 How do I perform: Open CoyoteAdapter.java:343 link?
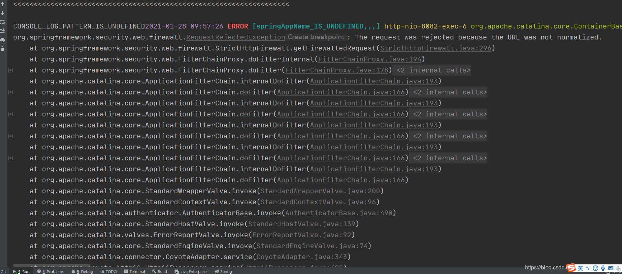coord(302,257)
